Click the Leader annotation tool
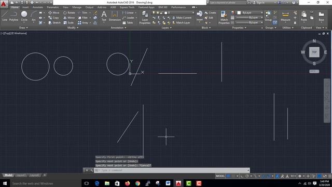The height and width of the screenshot is (187, 332). [128, 18]
